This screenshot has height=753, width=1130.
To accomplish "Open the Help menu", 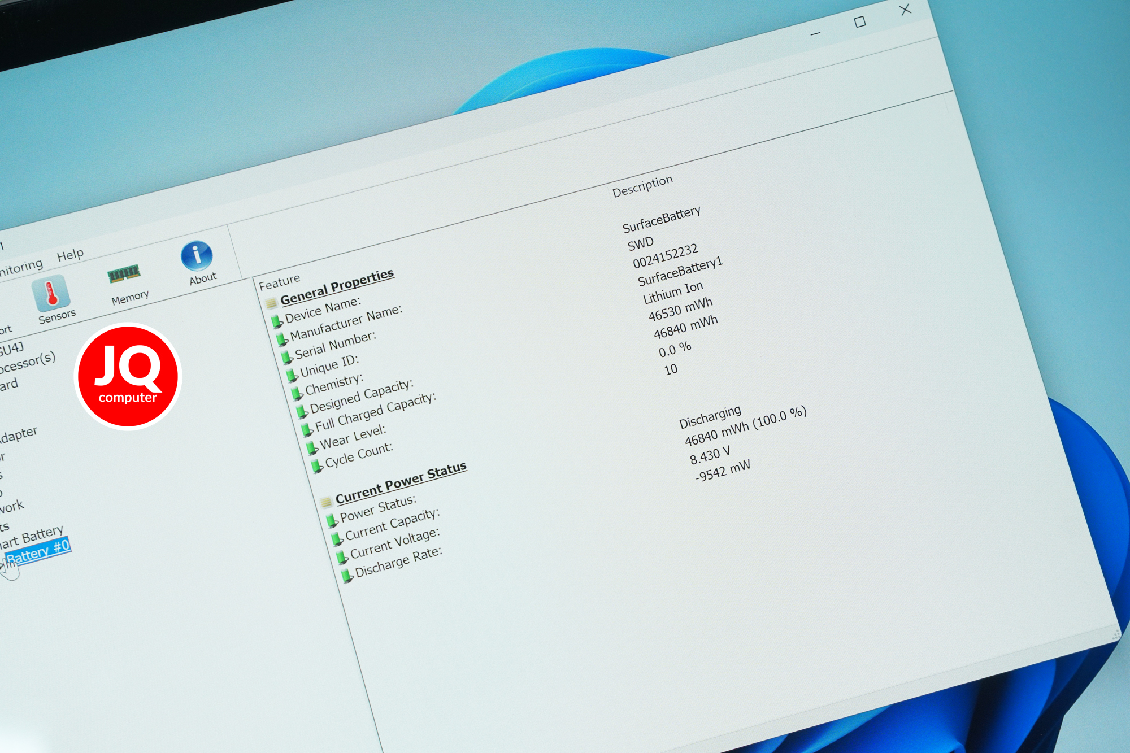I will (x=70, y=255).
